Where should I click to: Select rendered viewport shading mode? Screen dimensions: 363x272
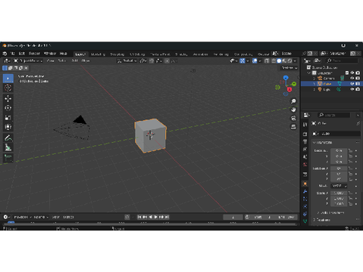coord(289,60)
